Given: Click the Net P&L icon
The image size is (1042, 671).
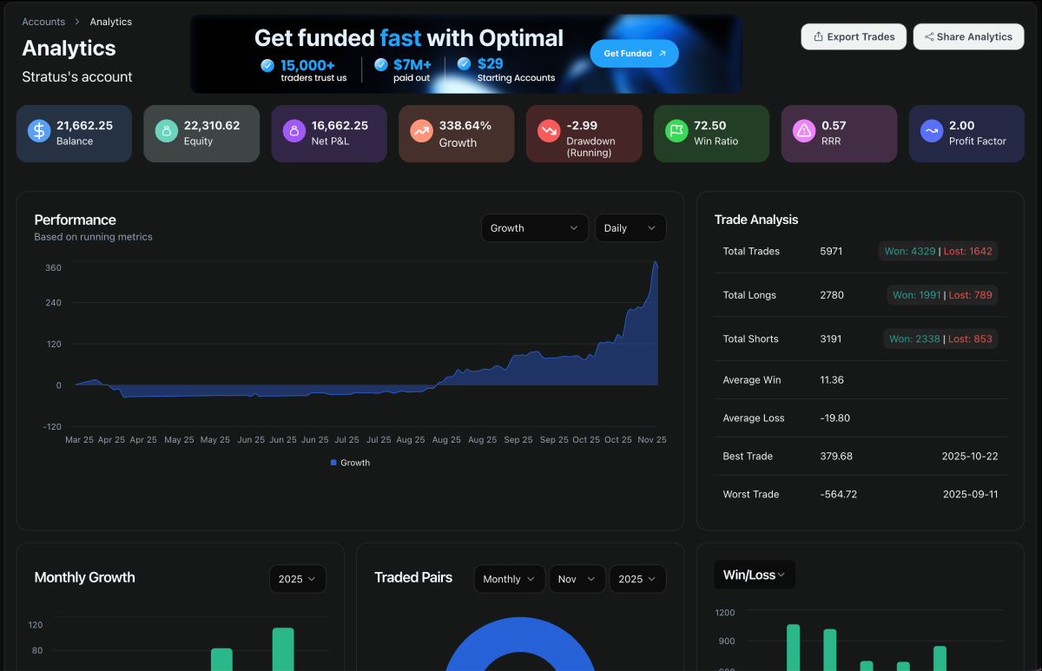Looking at the screenshot, I should (x=293, y=130).
